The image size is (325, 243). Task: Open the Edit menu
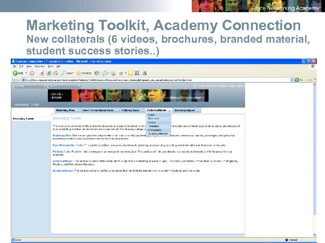click(21, 66)
